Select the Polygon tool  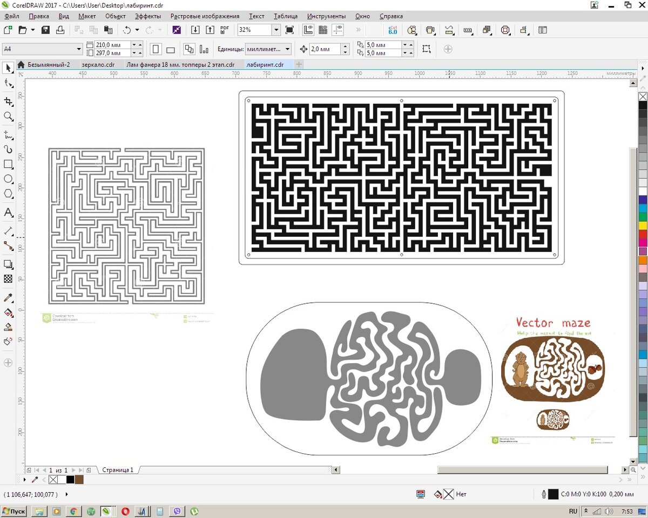tap(8, 194)
